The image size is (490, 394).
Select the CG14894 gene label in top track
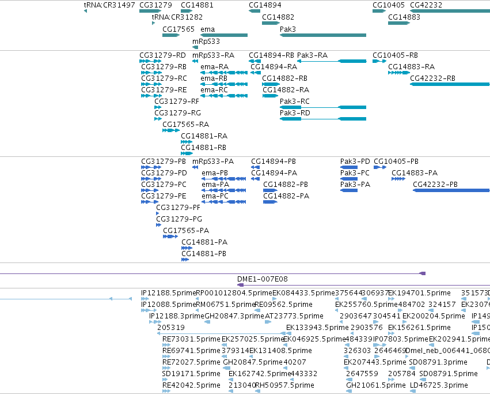(x=265, y=5)
